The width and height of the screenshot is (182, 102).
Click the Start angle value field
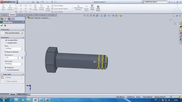13,64
